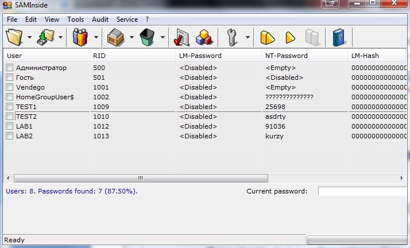Open the File menu
Screen dimensions: 410x248
12,20
